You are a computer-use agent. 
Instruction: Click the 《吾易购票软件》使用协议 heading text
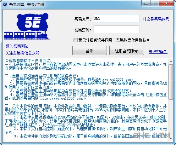[x=28, y=61]
